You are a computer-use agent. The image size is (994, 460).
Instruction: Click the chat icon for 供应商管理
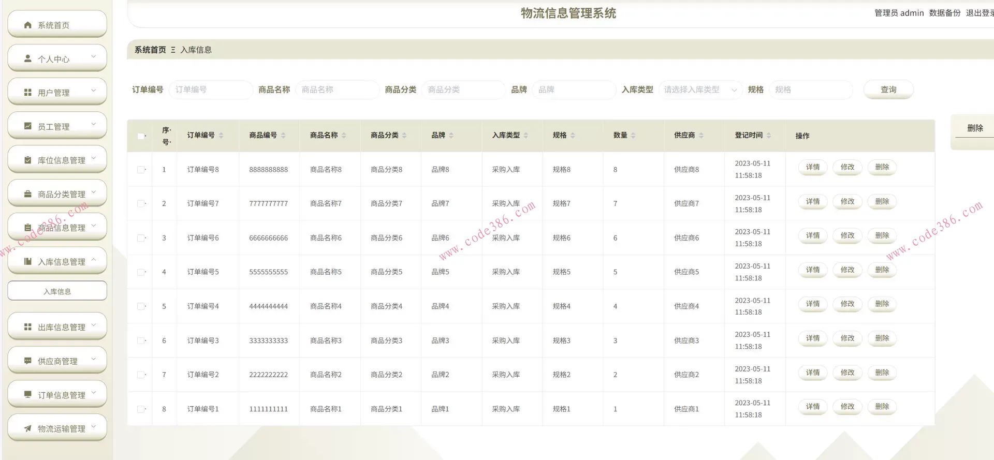click(x=28, y=361)
